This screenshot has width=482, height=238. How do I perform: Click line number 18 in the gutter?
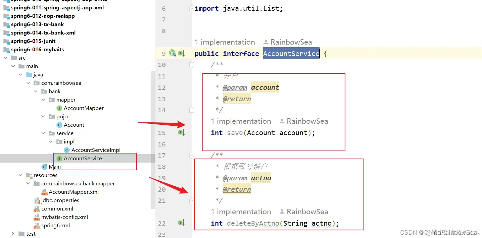coord(162,167)
